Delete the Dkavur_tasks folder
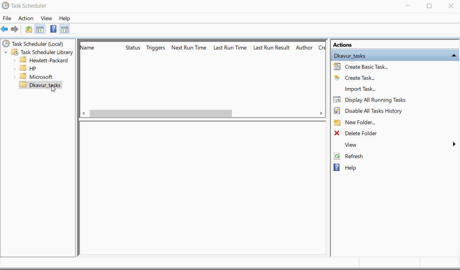The height and width of the screenshot is (270, 460). [360, 133]
